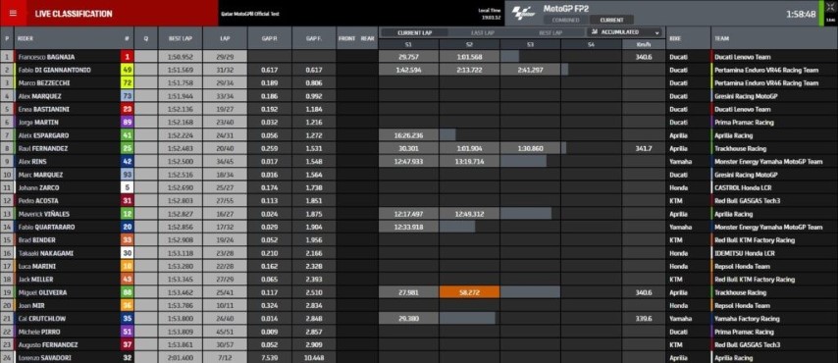This screenshot has width=838, height=363.
Task: Click the session timer 1:58:48
Action: pyautogui.click(x=800, y=15)
